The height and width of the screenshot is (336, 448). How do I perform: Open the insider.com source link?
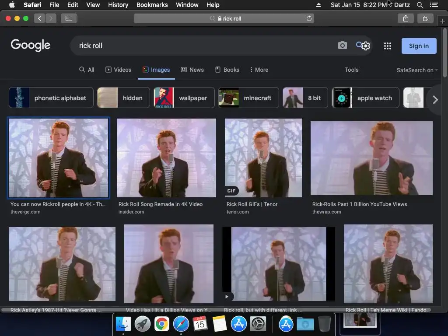pyautogui.click(x=131, y=212)
